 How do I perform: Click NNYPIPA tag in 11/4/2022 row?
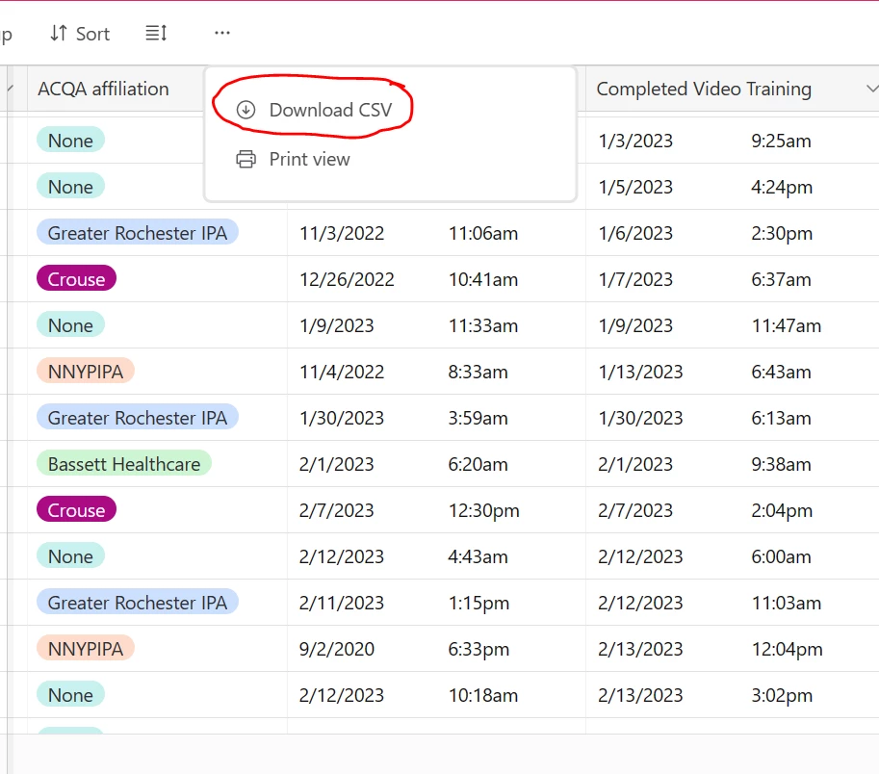pyautogui.click(x=86, y=372)
